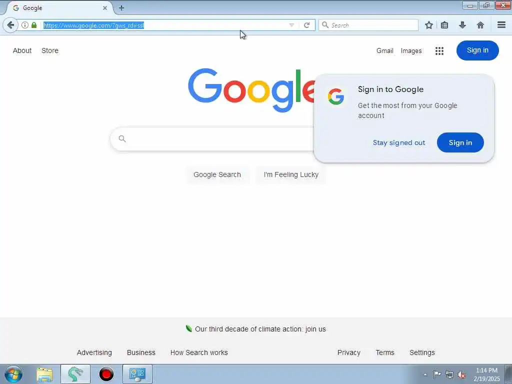512x384 pixels.
Task: Open the red record taskbar app
Action: tap(106, 374)
